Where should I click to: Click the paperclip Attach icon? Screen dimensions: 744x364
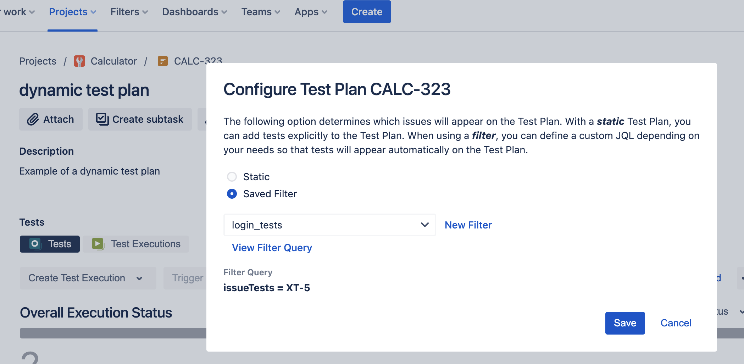[x=33, y=119]
